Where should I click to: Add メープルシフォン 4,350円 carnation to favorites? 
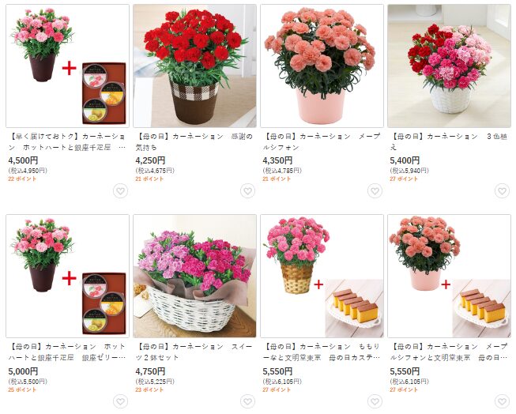375,191
